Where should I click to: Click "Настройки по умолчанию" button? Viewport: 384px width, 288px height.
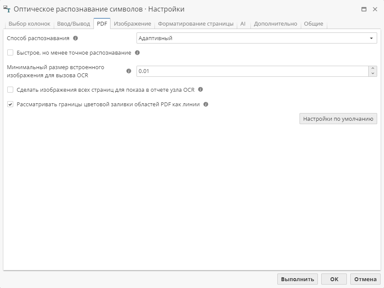[x=339, y=119]
